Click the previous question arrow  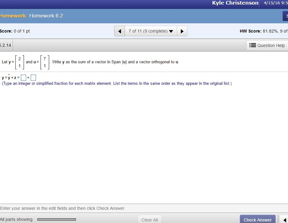(x=119, y=31)
